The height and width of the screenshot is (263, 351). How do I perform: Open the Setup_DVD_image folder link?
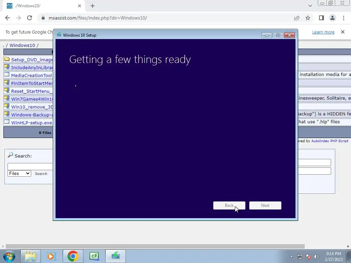coord(32,60)
